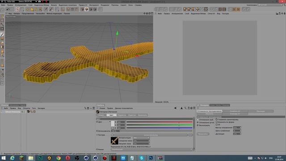Open texture view 'Сетка UV' menu
Image resolution: width=286 pixels, height=161 pixels.
pos(211,13)
